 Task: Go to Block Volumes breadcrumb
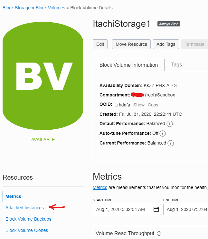50,8
